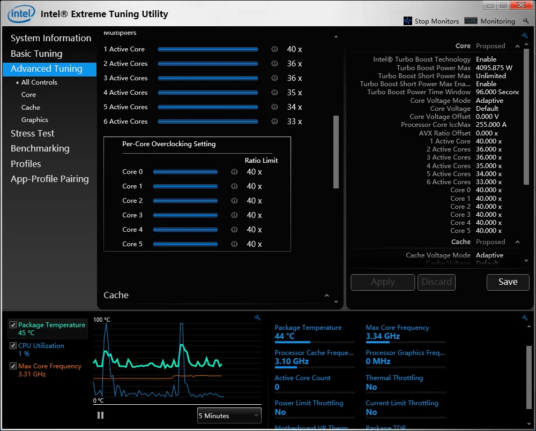Click wrench icon above monitor stats panel
The width and height of the screenshot is (536, 431).
pos(525,317)
